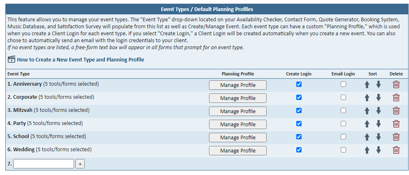The width and height of the screenshot is (409, 175).
Task: Uncheck Create Login for Anniversary
Action: pyautogui.click(x=299, y=84)
